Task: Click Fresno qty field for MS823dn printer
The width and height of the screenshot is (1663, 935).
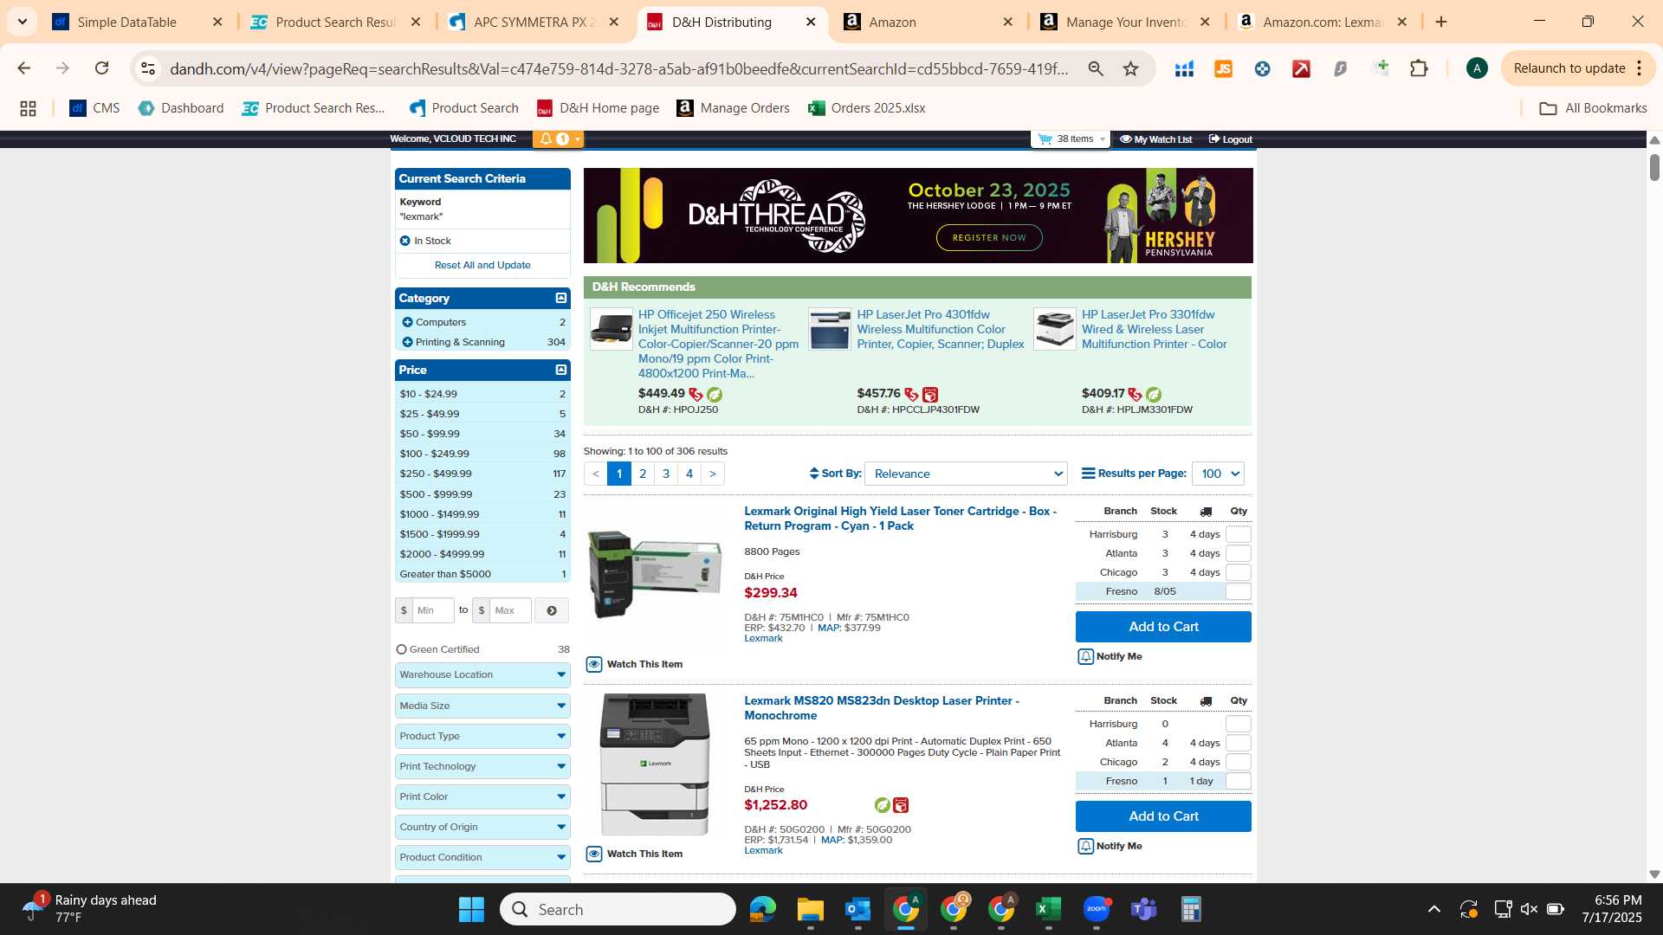Action: [1239, 781]
